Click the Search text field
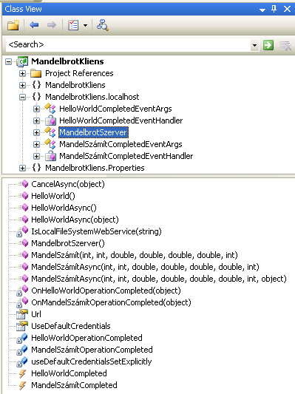The image size is (295, 394). tap(128, 45)
